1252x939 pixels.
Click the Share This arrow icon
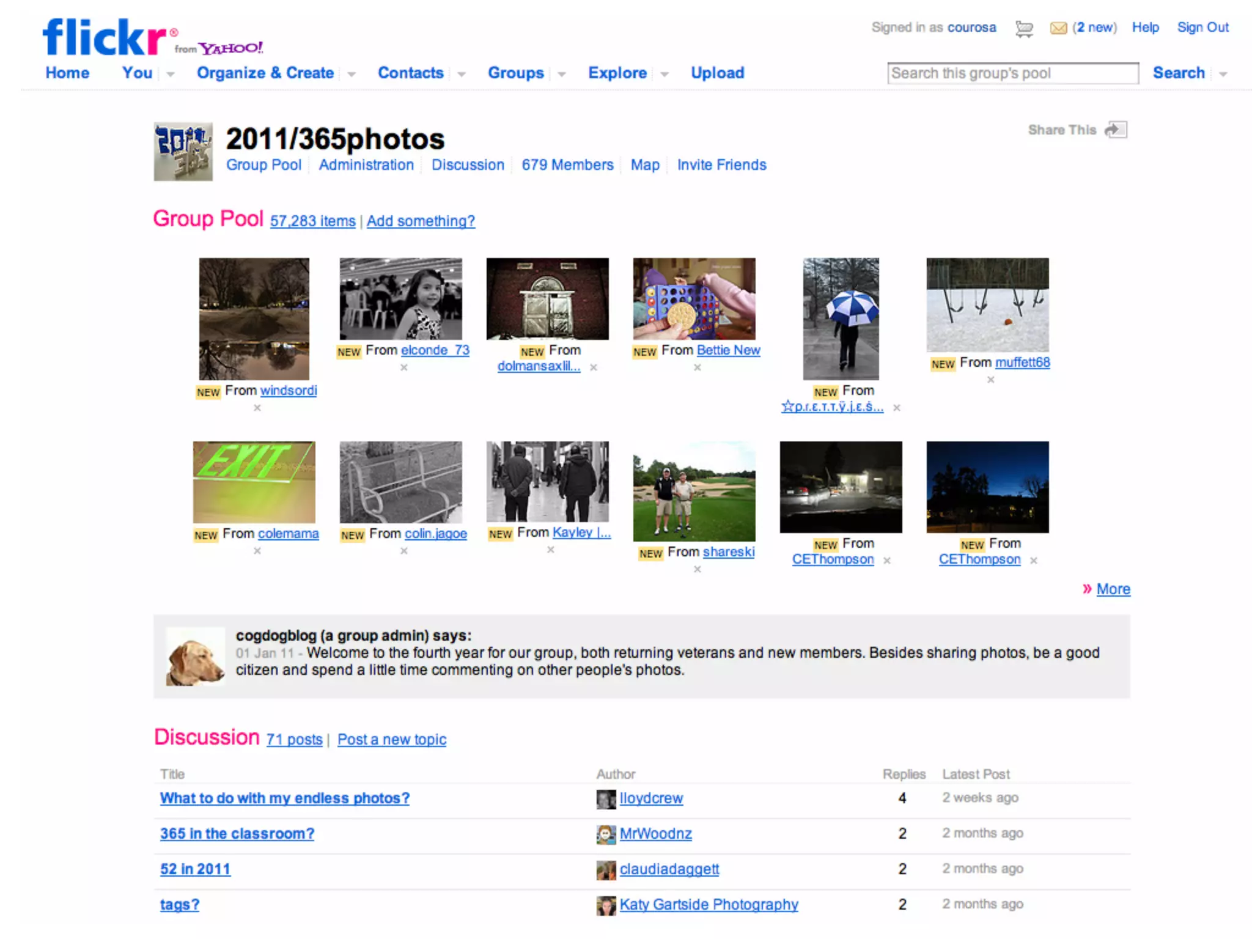point(1116,130)
